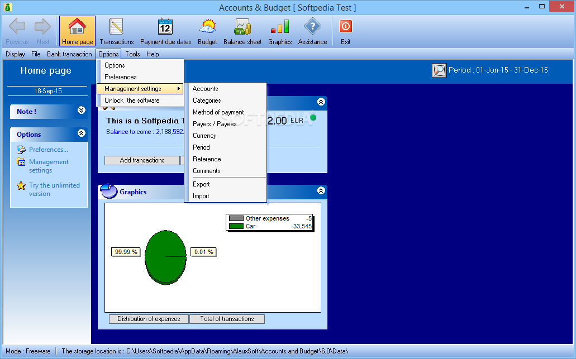
Task: Expand the Note! sidebar panel
Action: coord(82,111)
